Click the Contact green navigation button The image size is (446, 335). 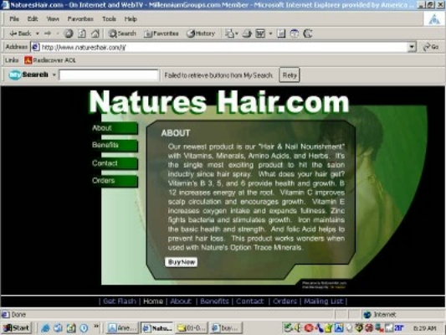115,163
